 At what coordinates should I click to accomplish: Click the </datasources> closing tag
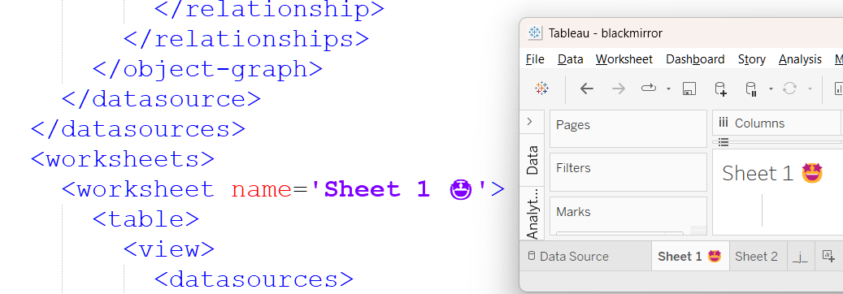point(137,129)
